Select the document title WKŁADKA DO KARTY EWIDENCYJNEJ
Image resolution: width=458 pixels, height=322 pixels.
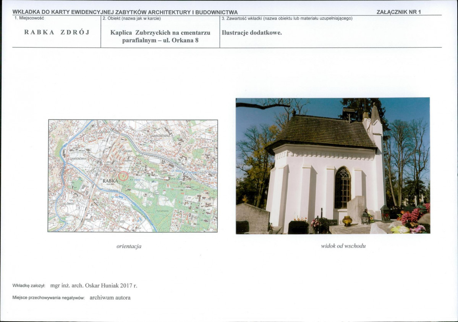click(125, 12)
